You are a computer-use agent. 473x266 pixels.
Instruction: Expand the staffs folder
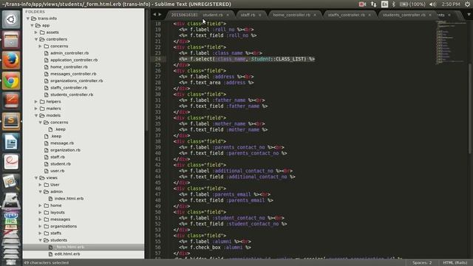[x=40, y=233]
